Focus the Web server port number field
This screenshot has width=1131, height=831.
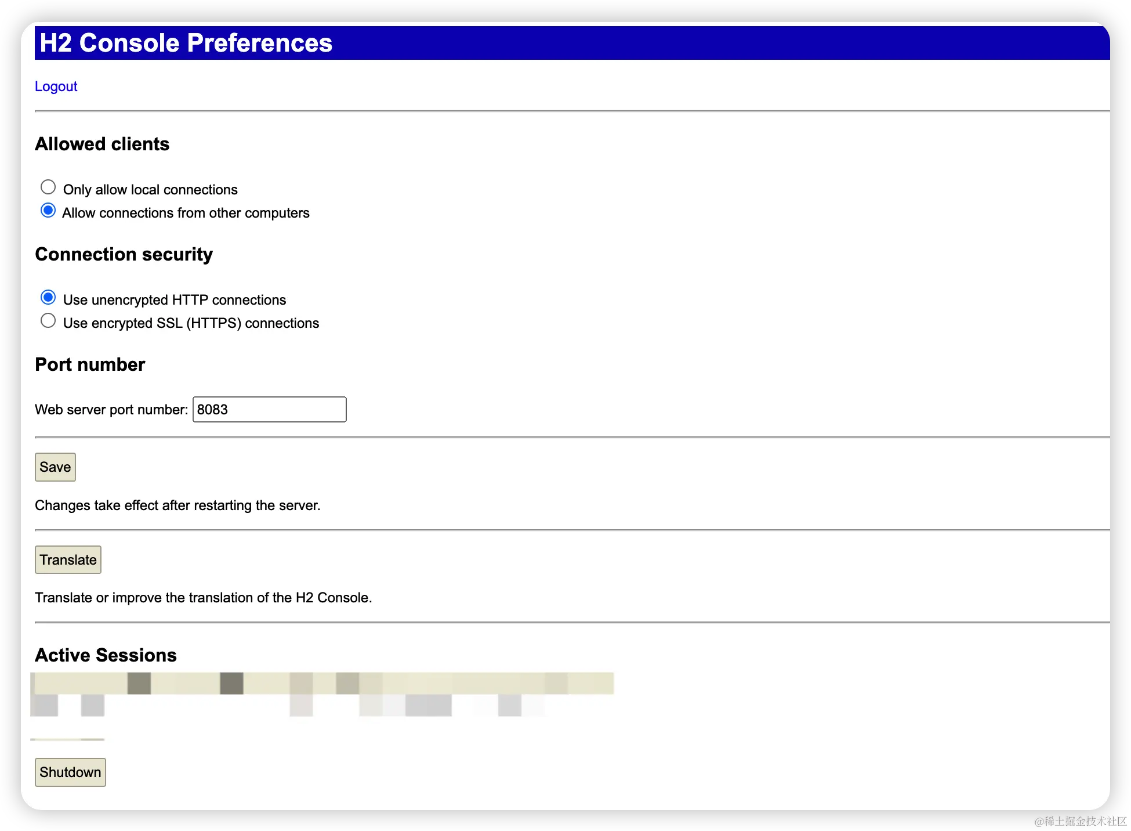pos(269,410)
